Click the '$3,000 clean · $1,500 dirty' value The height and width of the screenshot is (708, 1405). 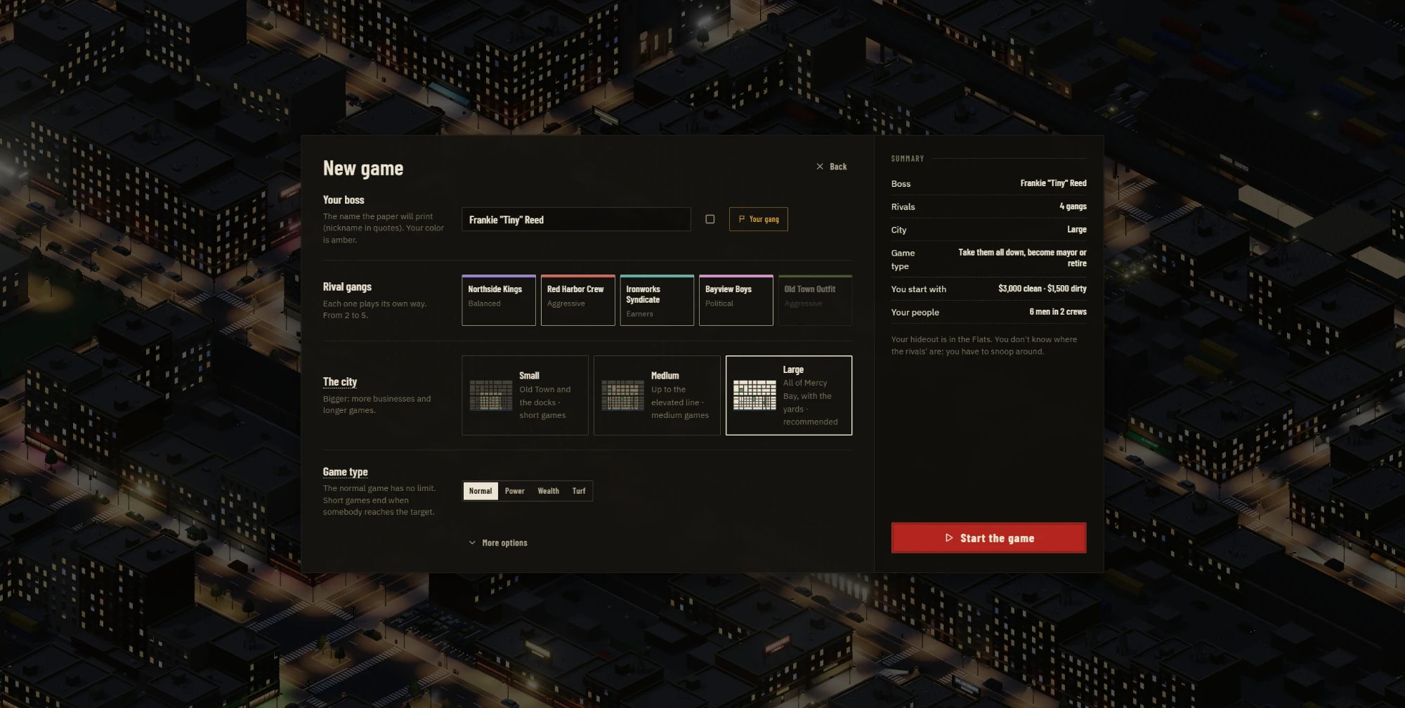coord(1043,289)
